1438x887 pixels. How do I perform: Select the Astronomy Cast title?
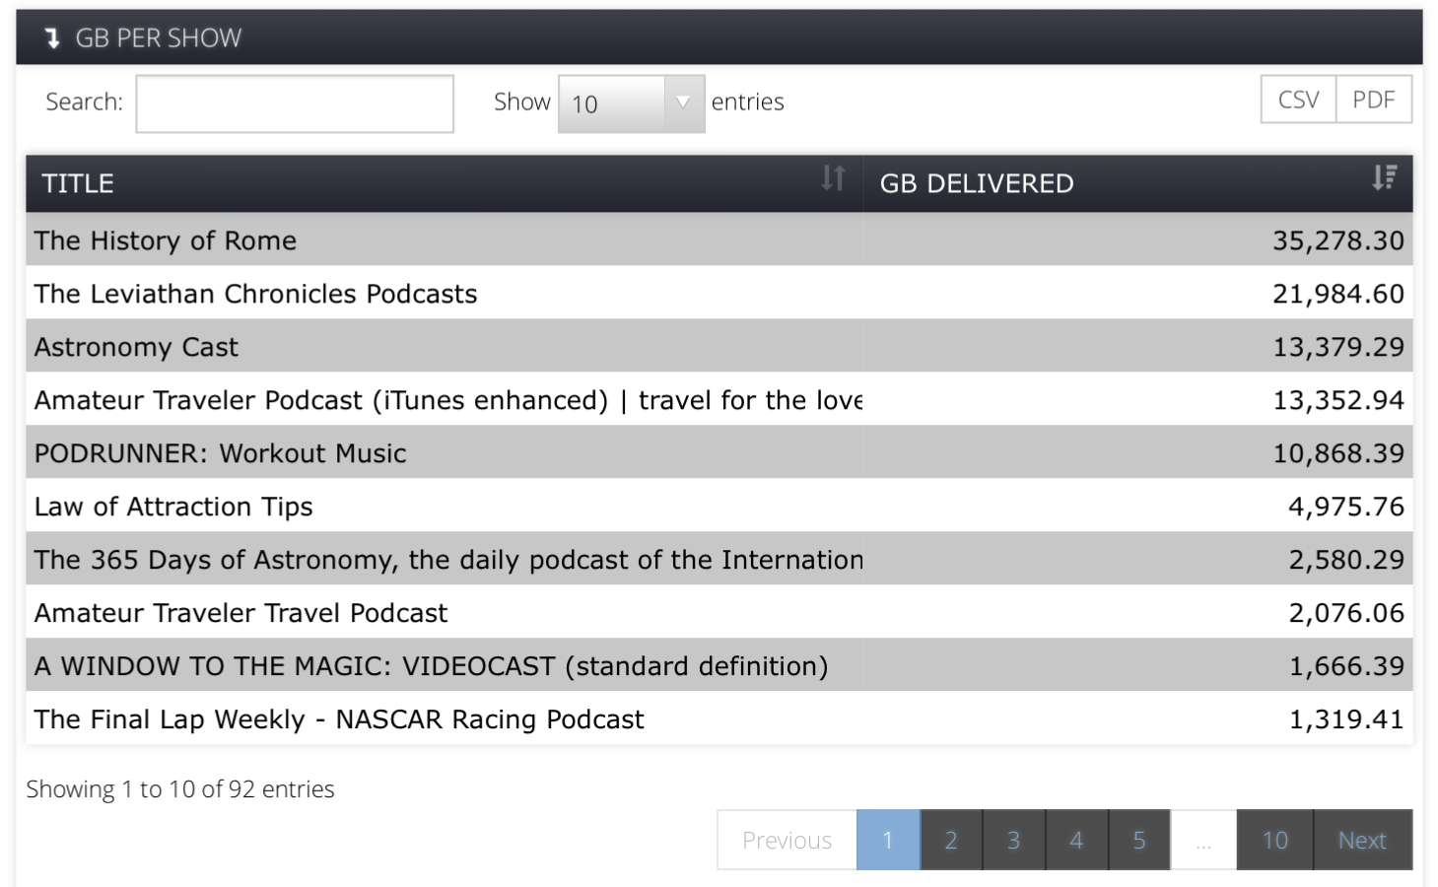pos(136,347)
